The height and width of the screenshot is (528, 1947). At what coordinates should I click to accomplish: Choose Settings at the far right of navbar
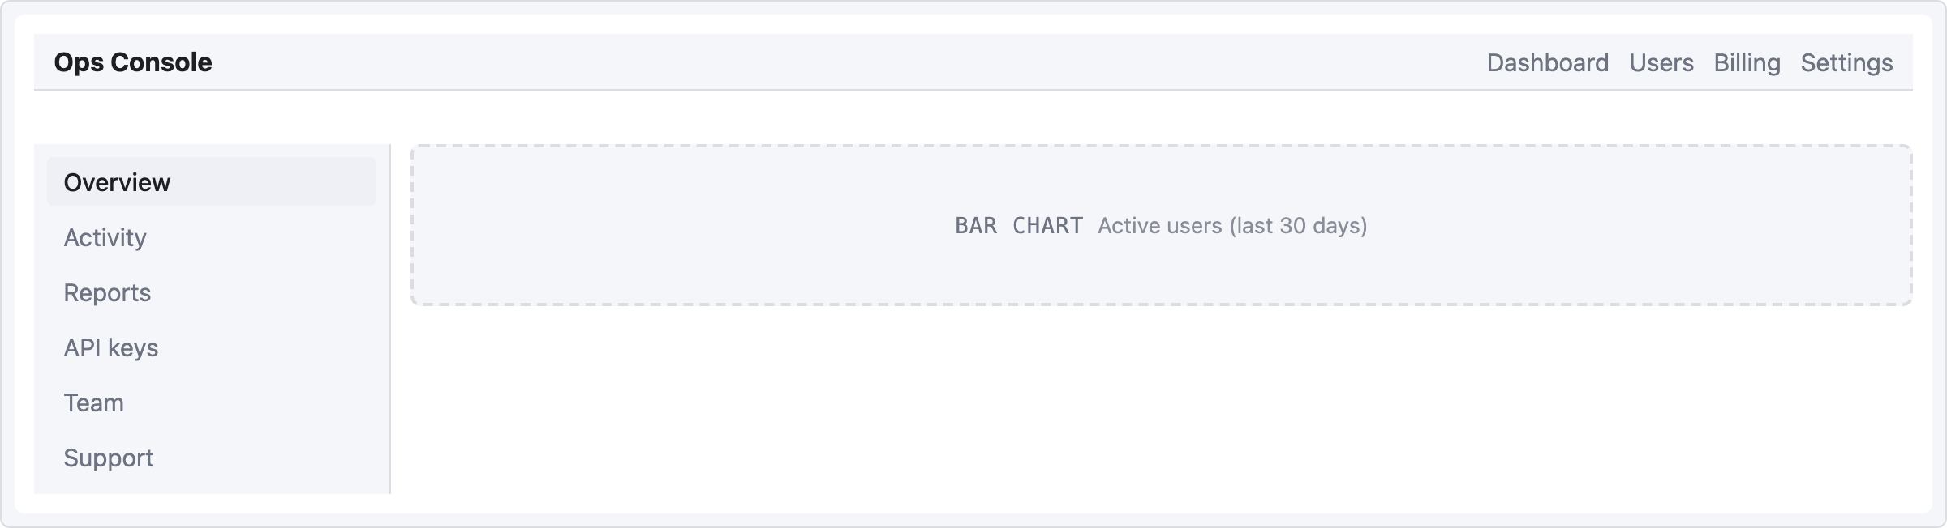click(x=1846, y=62)
